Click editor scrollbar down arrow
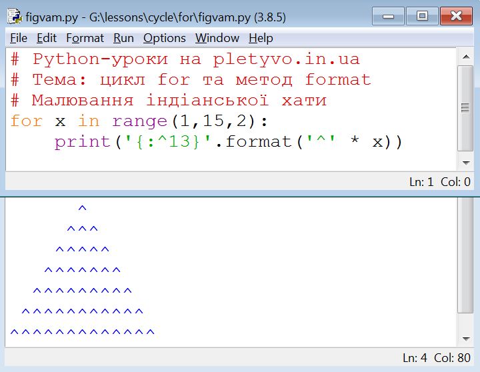The width and height of the screenshot is (480, 372). 466,163
